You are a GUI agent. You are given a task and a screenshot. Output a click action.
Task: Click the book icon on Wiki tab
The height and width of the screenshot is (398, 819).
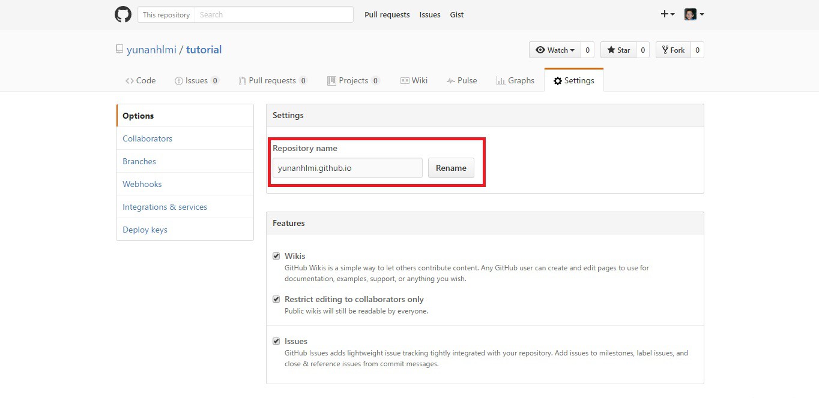[405, 81]
